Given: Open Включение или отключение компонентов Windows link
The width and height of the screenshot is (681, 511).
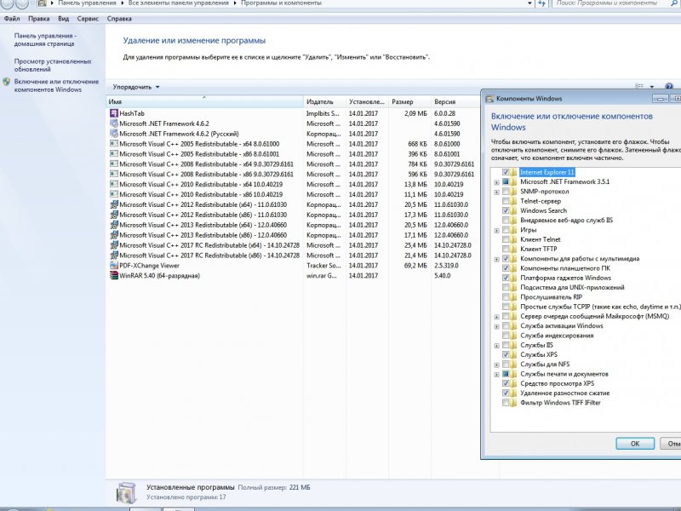Looking at the screenshot, I should click(56, 86).
